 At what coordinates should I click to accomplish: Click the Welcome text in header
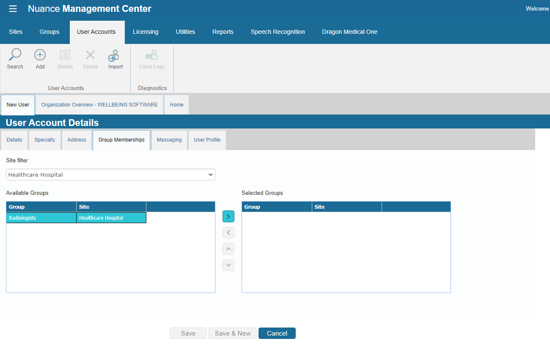537,9
